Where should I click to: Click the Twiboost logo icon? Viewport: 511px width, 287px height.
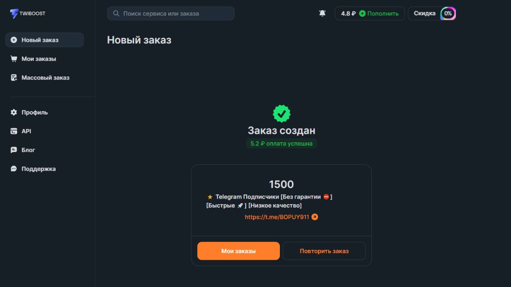coord(14,14)
